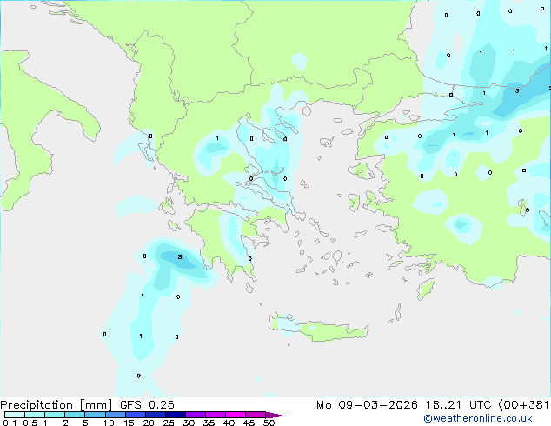Viewport: 551px width, 426px height.
Task: Click the "0.5" legend scale label
Action: click(30, 423)
